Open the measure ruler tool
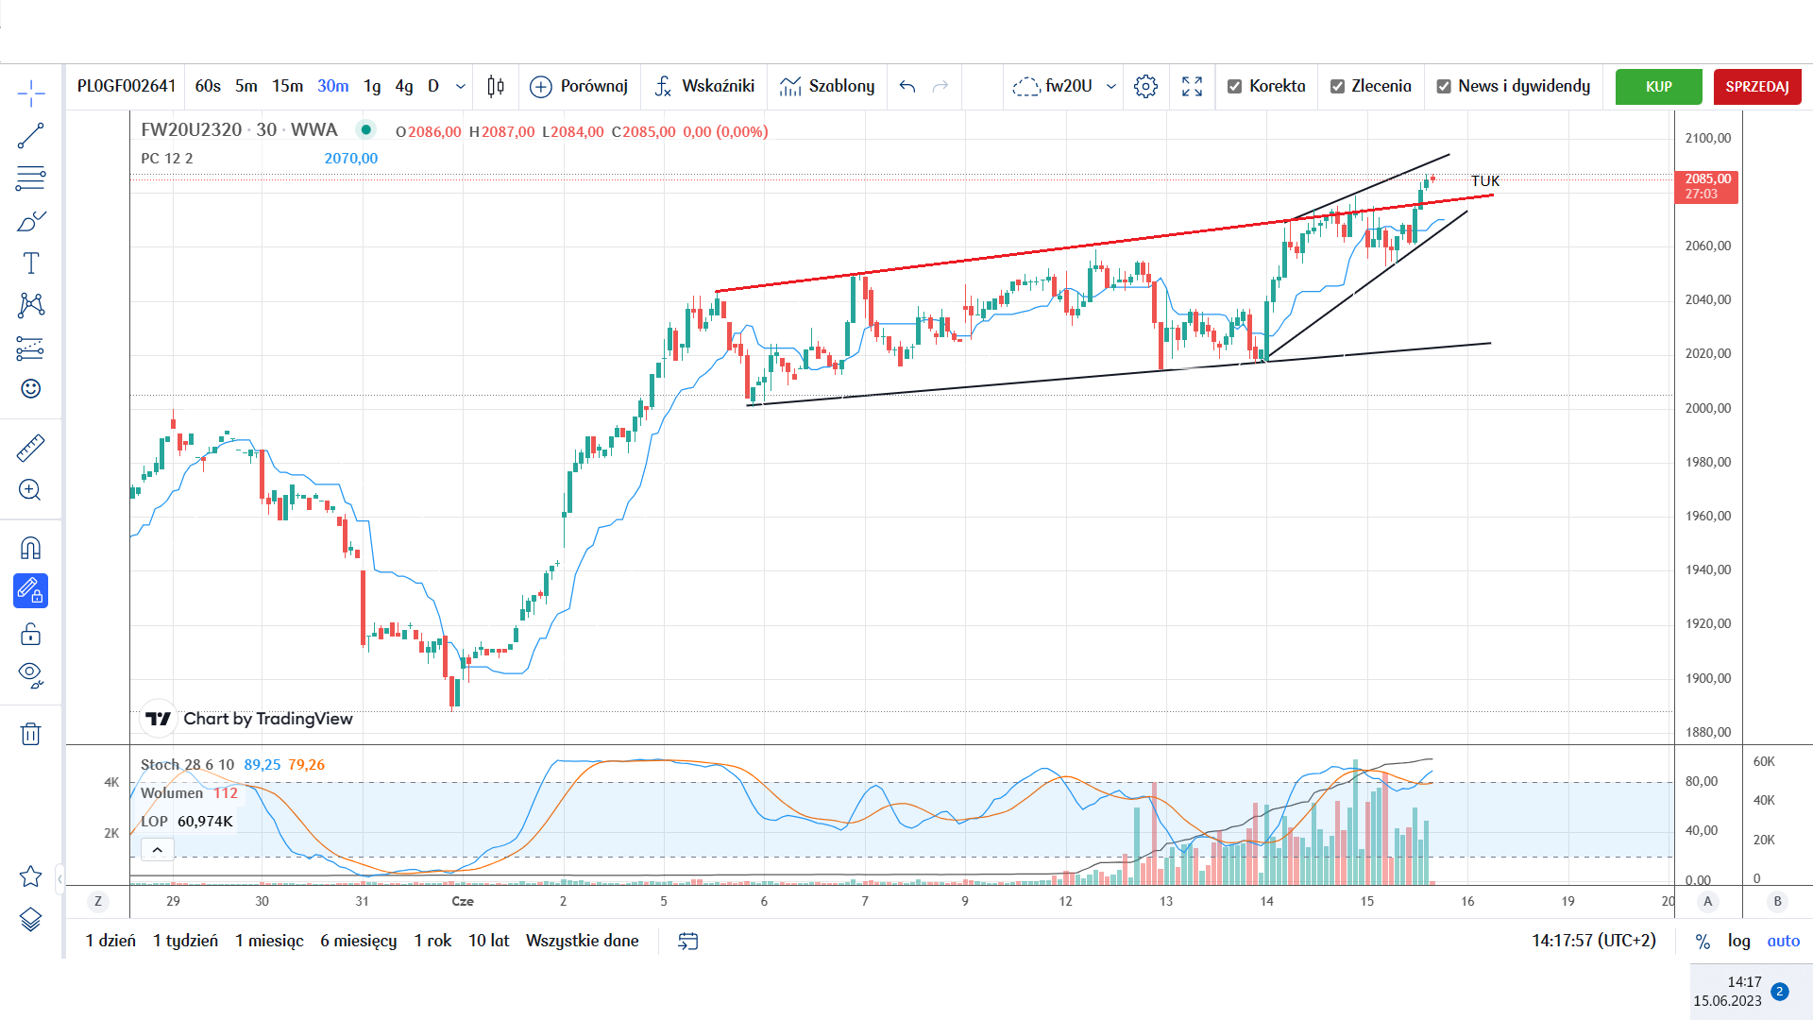 [30, 448]
